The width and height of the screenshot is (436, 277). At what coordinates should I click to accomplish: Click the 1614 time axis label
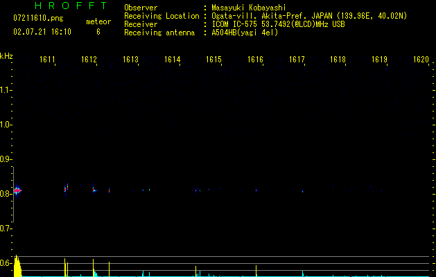[x=172, y=59]
